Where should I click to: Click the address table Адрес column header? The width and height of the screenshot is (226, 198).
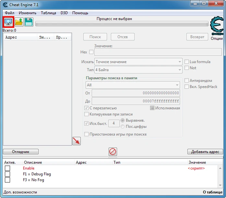93,162
